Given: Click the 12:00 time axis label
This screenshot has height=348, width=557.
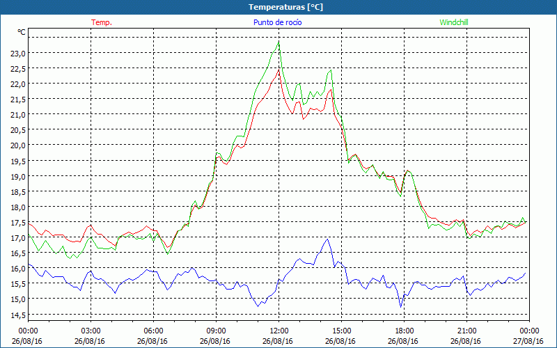Looking at the screenshot, I should pos(279,331).
